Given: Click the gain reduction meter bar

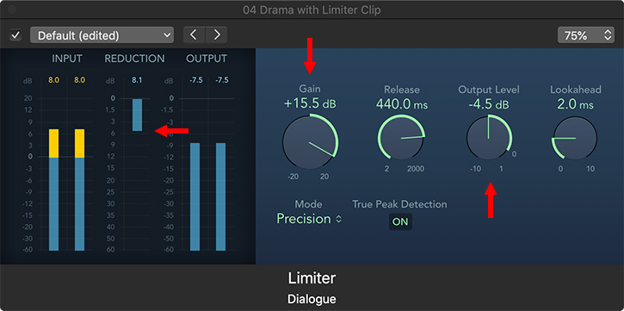Looking at the screenshot, I should pos(138,115).
